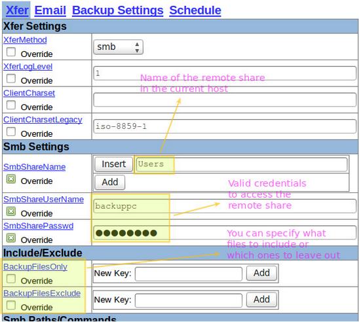Screen dimensions: 359x322
Task: Switch to the Email tab
Action: pos(50,10)
